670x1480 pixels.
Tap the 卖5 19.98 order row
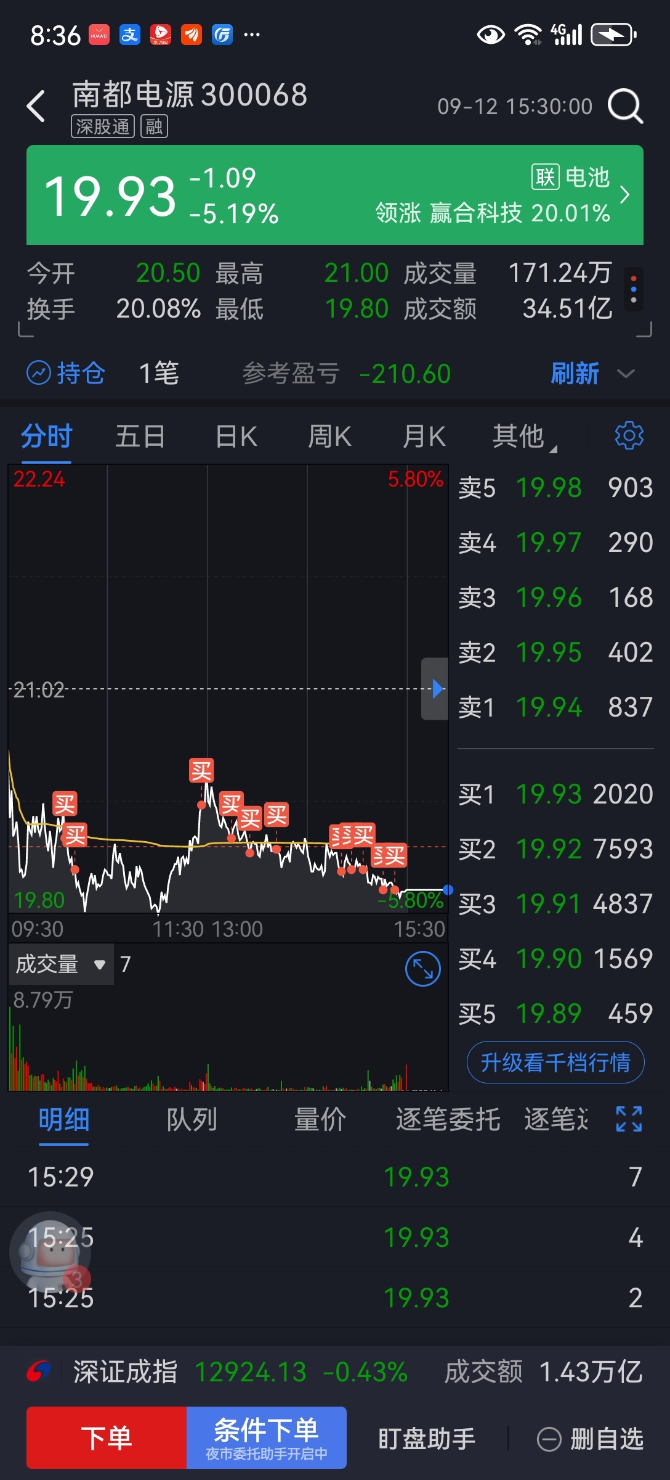point(555,488)
